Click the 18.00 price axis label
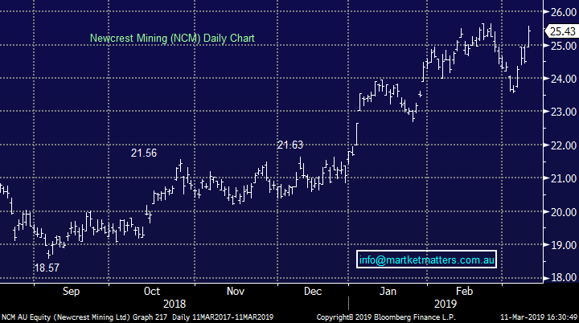Screen dimensions: 579x323 tap(564, 277)
